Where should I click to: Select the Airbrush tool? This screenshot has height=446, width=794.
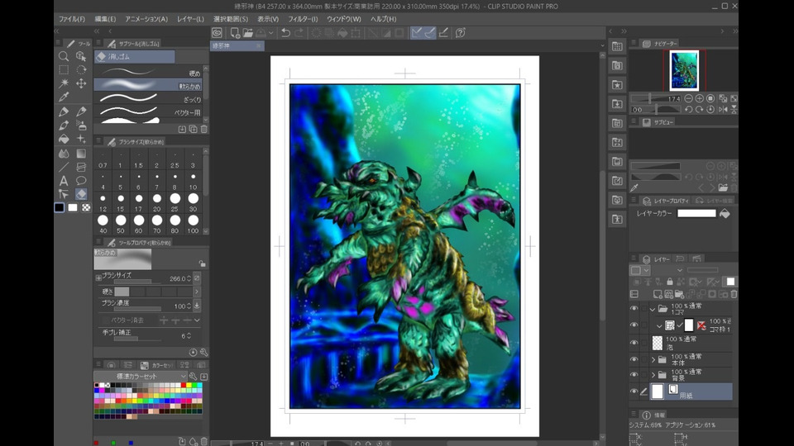coord(81,125)
